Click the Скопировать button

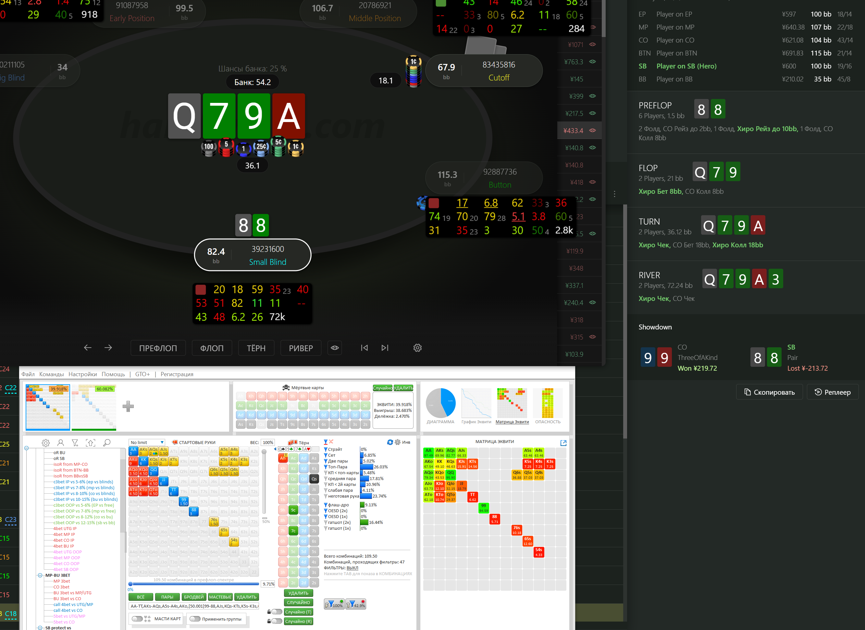pos(769,392)
